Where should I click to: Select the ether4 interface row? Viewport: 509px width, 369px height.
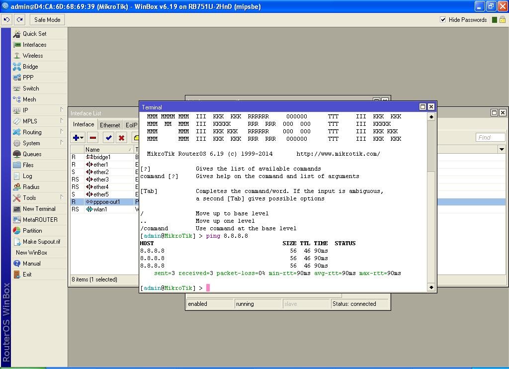click(104, 187)
